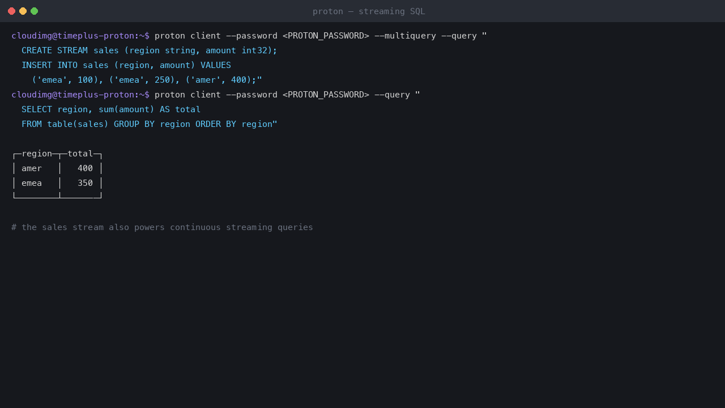Click the 'total' column header in result table
The height and width of the screenshot is (408, 725).
(x=80, y=154)
